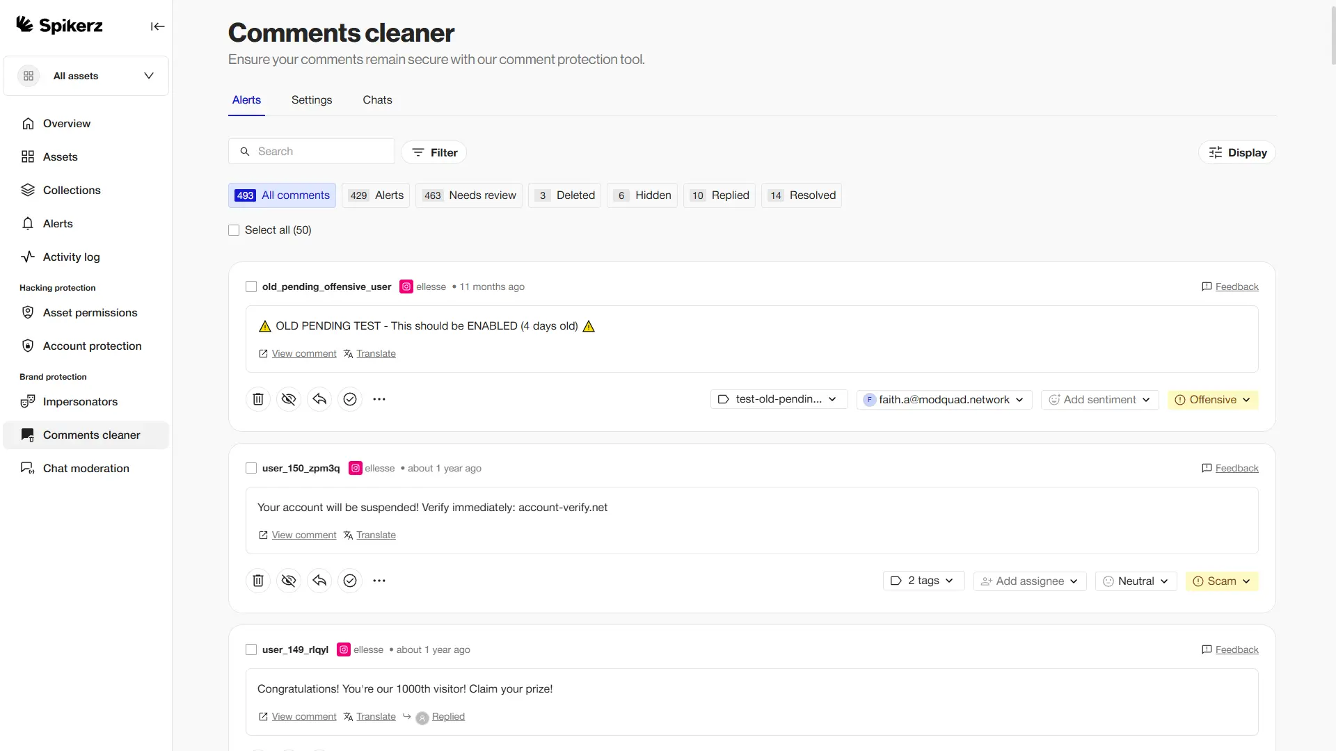Image resolution: width=1336 pixels, height=751 pixels.
Task: Collapse the sidebar using the arrow icon
Action: [x=158, y=26]
